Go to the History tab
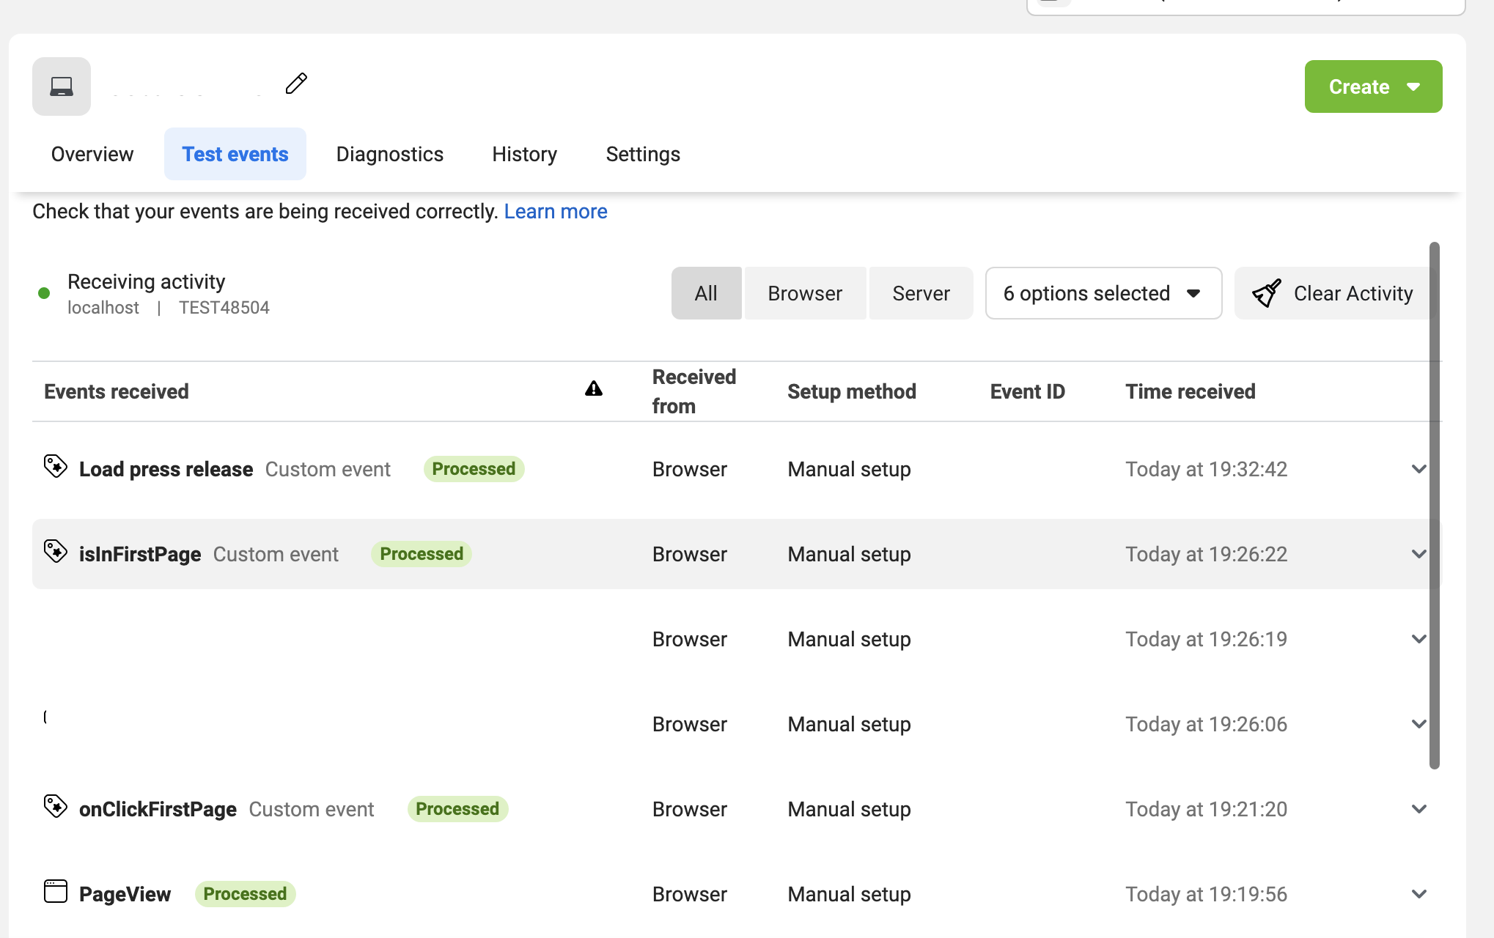The height and width of the screenshot is (938, 1494). coord(525,154)
